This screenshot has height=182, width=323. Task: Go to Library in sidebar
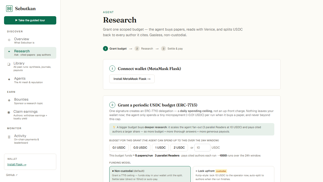[x=30, y=66]
